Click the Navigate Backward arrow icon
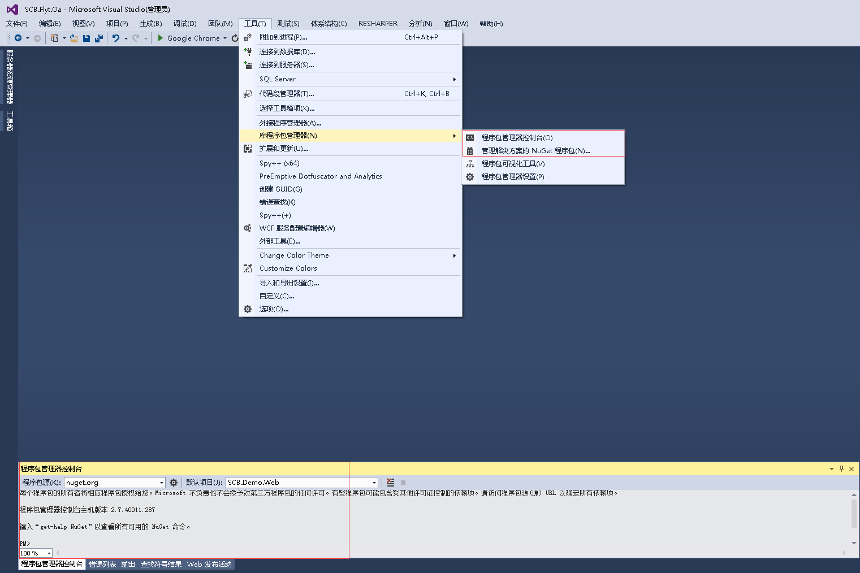The image size is (860, 573). click(x=18, y=38)
